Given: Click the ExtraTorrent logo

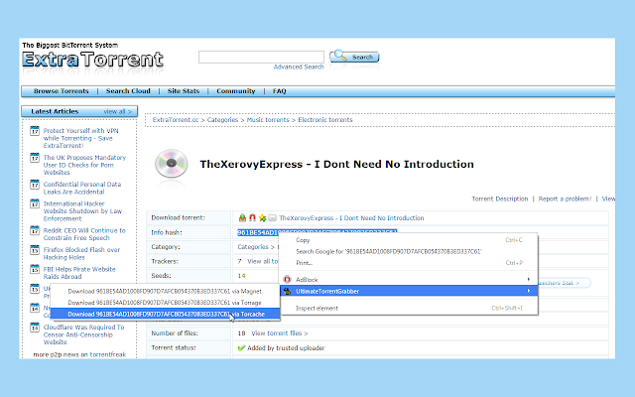Looking at the screenshot, I should click(92, 60).
